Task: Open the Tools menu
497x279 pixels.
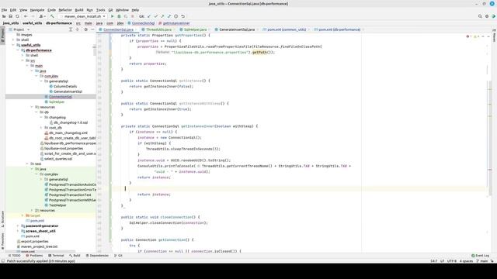Action: click(100, 10)
